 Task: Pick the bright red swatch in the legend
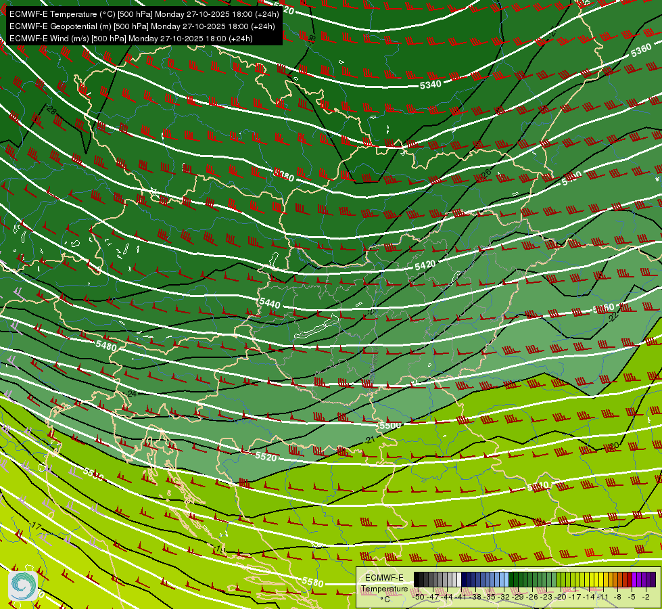(630, 579)
